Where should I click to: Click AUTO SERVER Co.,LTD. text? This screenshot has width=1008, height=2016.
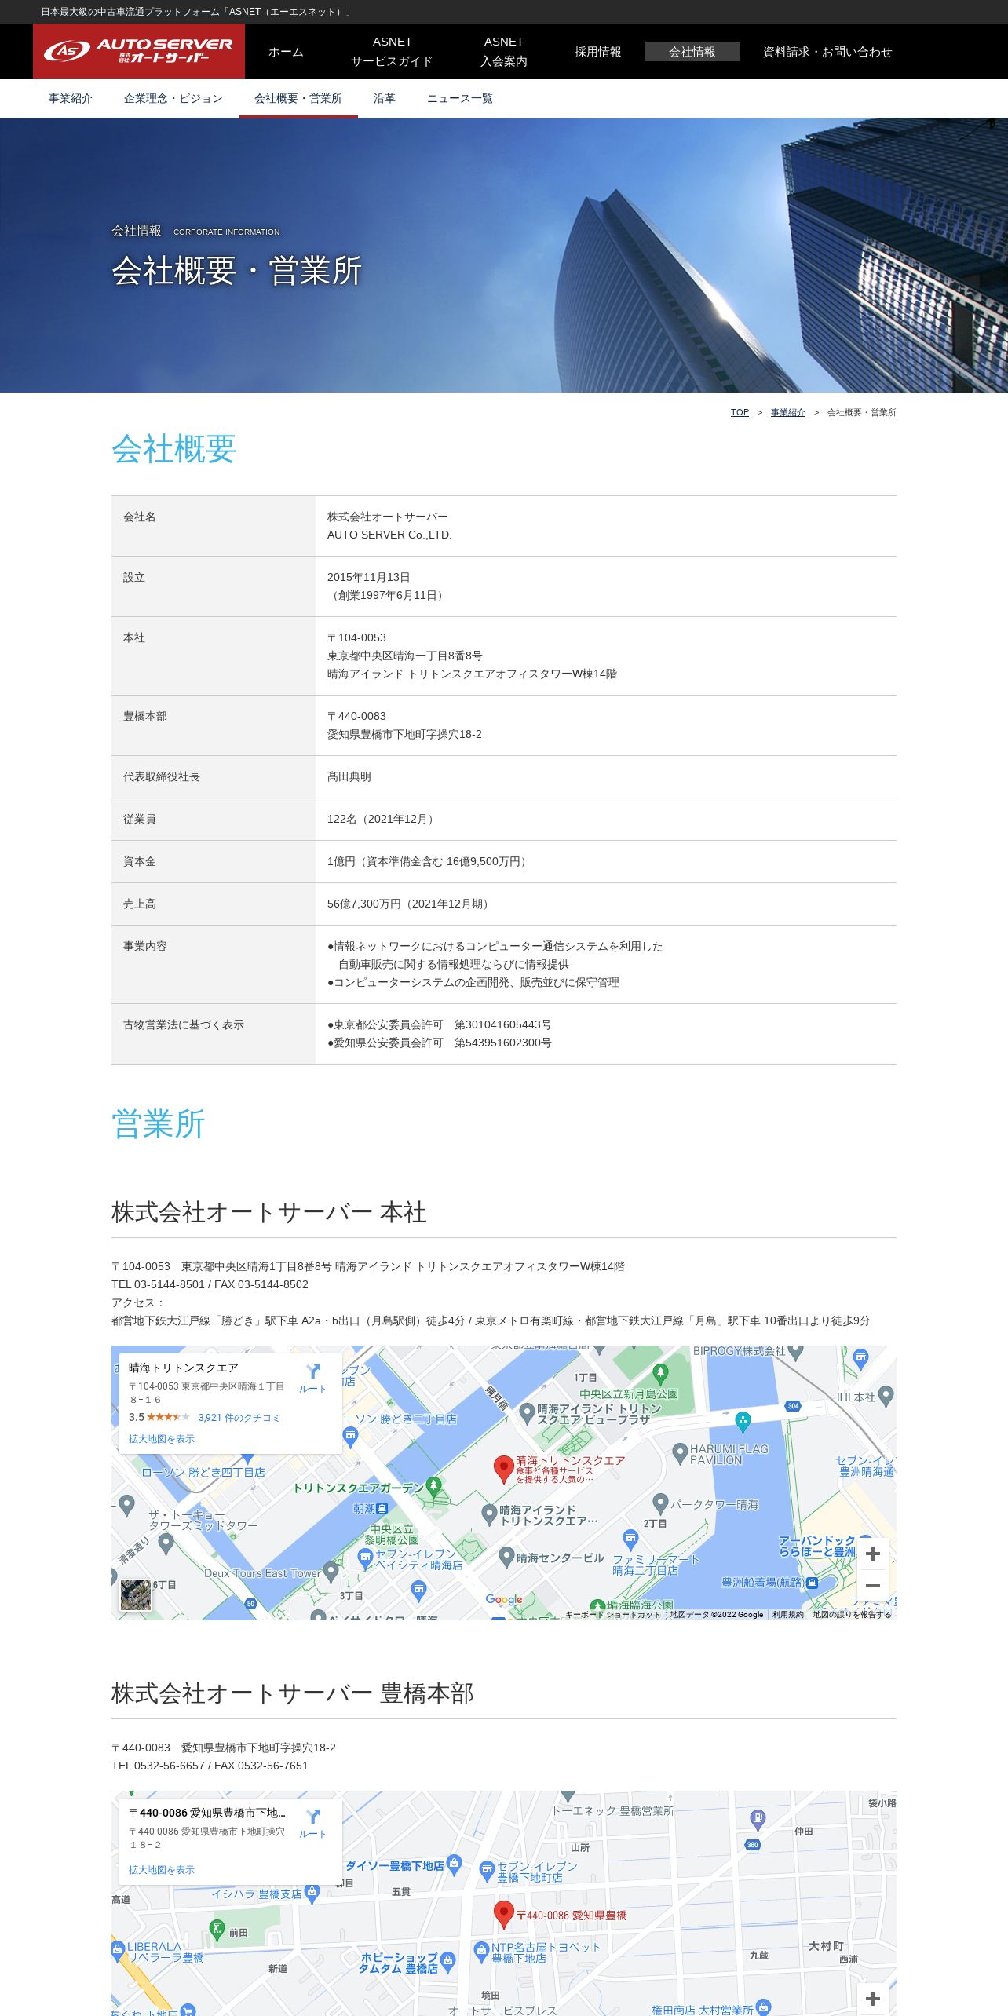389,535
